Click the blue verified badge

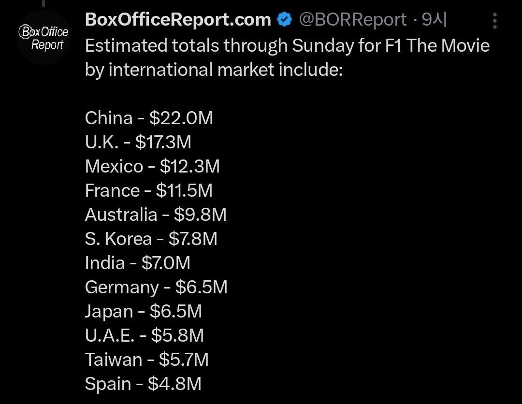pos(285,20)
